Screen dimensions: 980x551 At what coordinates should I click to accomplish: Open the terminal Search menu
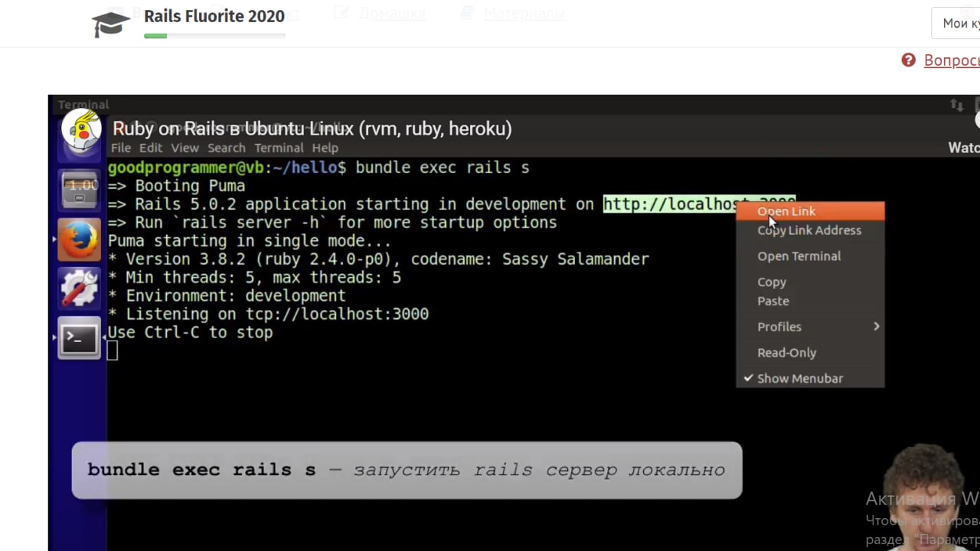tap(227, 148)
